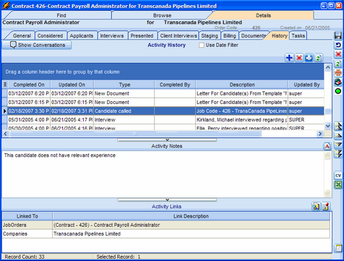344x261 pixels.
Task: Switch to the Considered tab
Action: pyautogui.click(x=50, y=35)
